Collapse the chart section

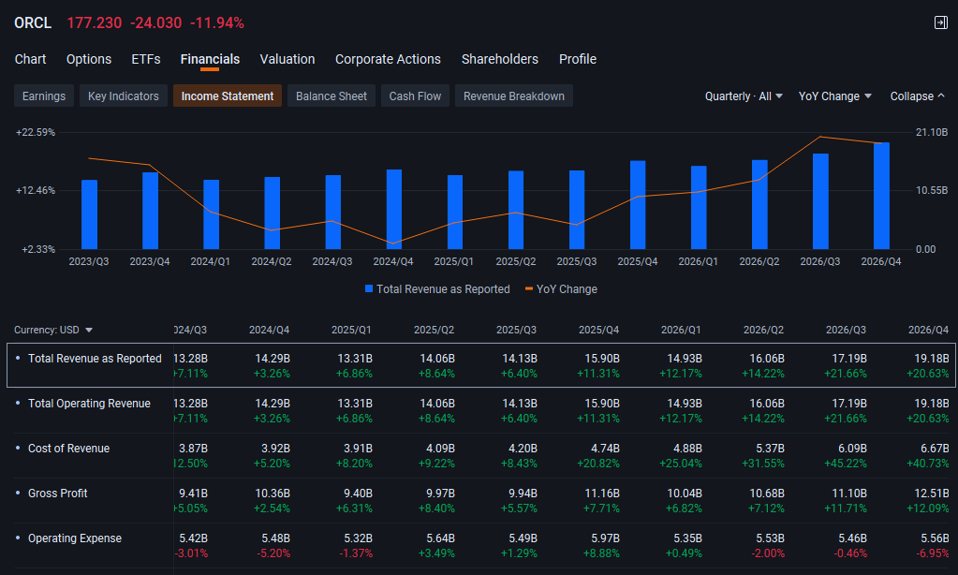tap(917, 96)
